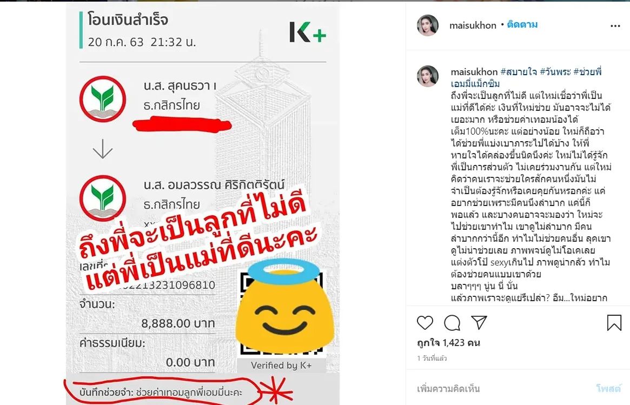
Task: Open the three-dot more options menu
Action: 615,26
